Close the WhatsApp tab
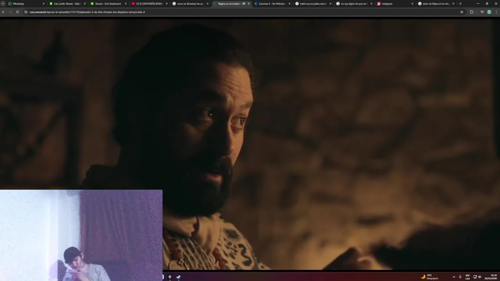Screen dimensions: 500x281 (43, 4)
